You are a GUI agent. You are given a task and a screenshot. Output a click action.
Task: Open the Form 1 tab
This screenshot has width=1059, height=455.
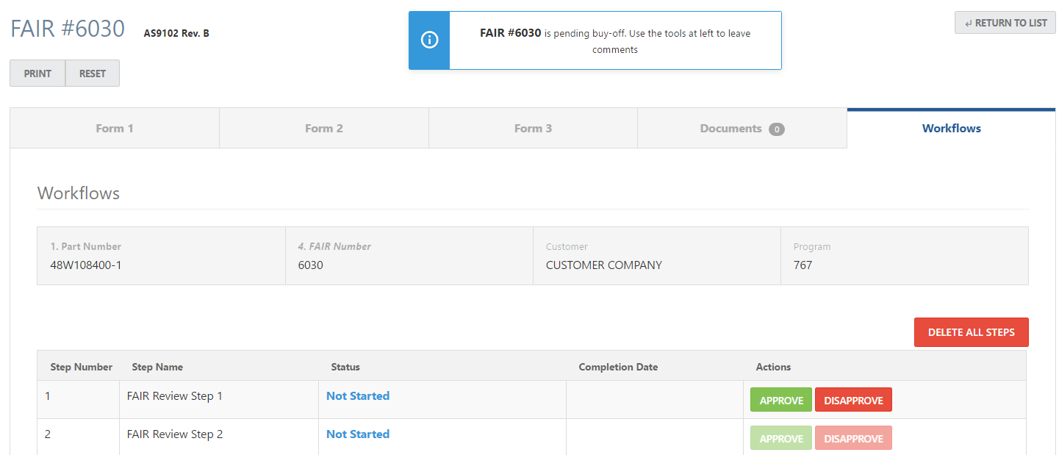coord(115,129)
